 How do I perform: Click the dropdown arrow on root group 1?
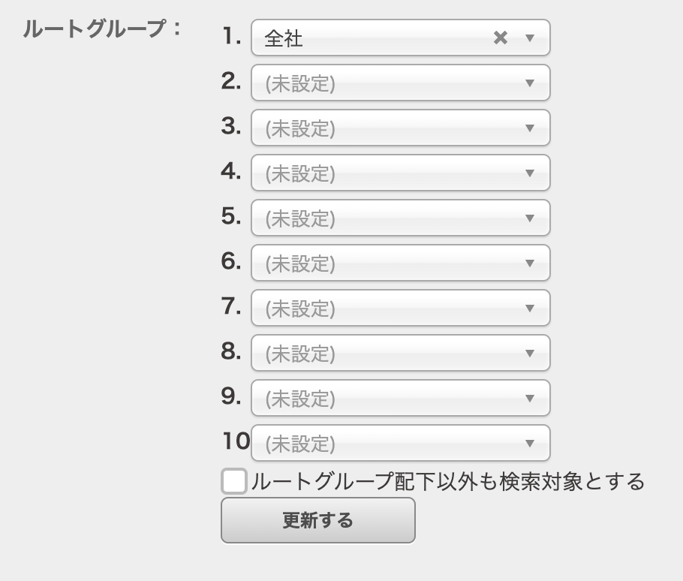click(532, 38)
